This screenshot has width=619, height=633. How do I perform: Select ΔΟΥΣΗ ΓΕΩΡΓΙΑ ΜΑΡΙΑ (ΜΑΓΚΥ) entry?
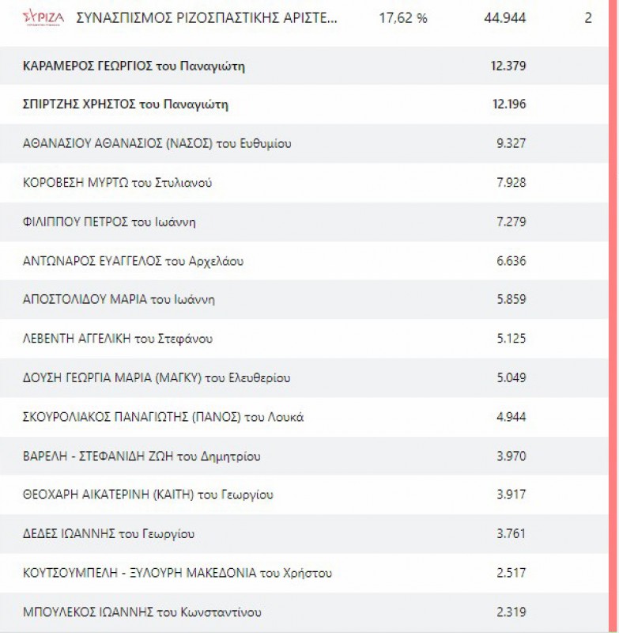[157, 378]
